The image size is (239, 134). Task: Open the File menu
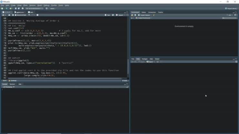click(x=3, y=5)
